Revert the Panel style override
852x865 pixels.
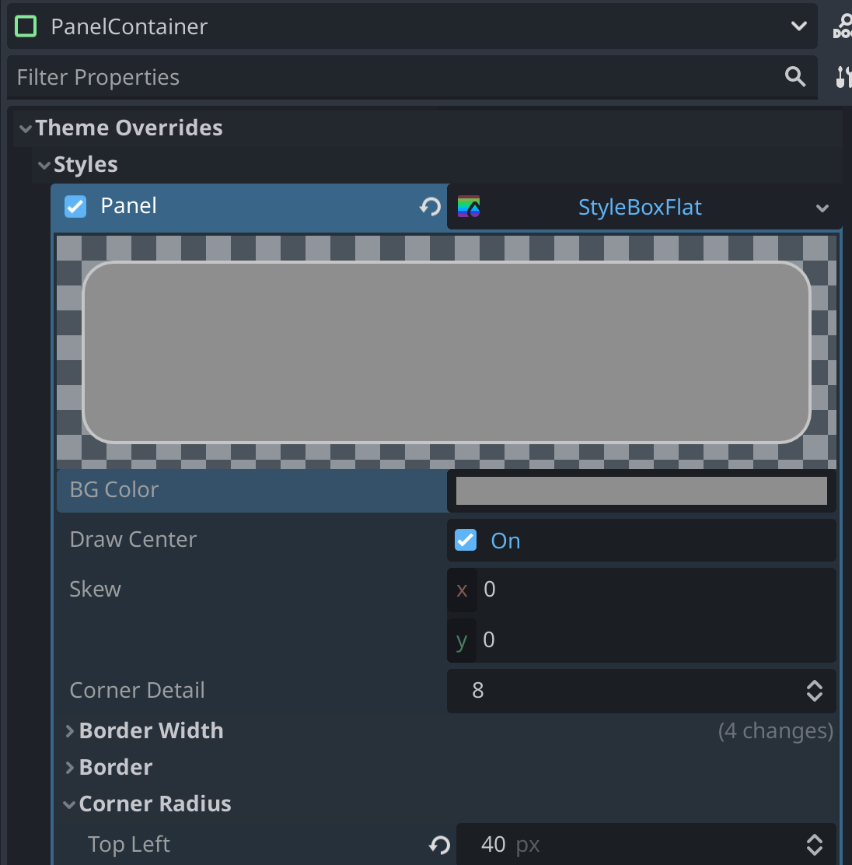(428, 207)
